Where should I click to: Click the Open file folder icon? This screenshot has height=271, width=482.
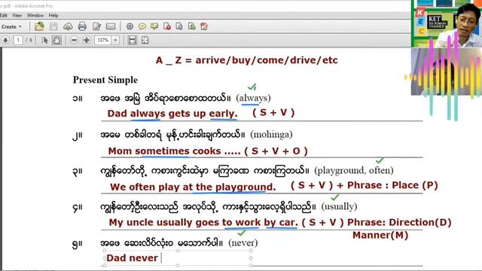tap(39, 26)
